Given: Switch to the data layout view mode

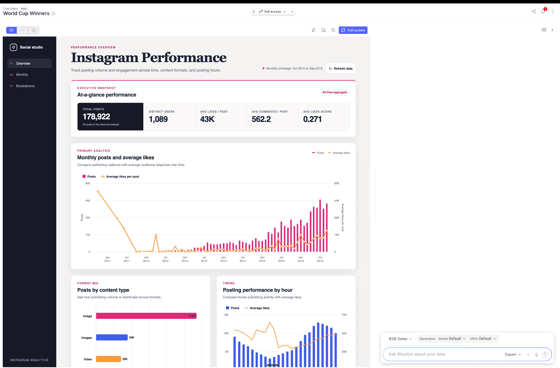Looking at the screenshot, I should coord(34,30).
